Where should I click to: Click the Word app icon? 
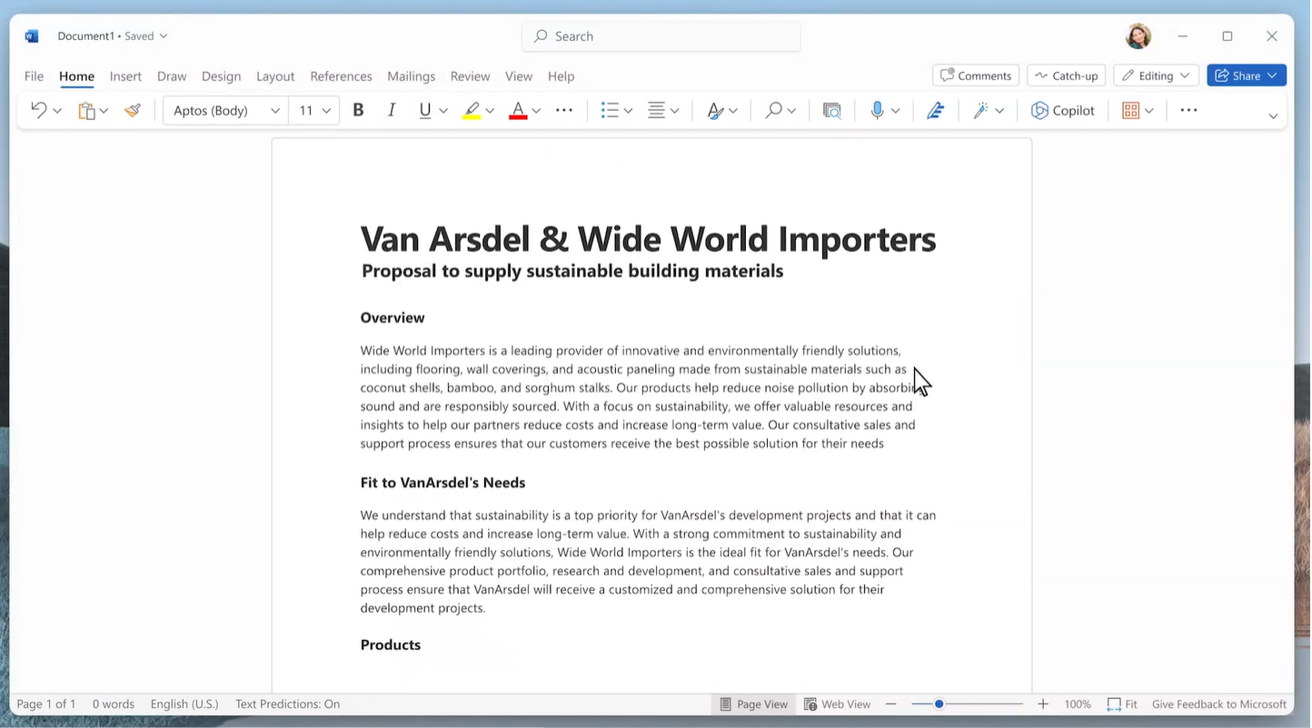(32, 36)
